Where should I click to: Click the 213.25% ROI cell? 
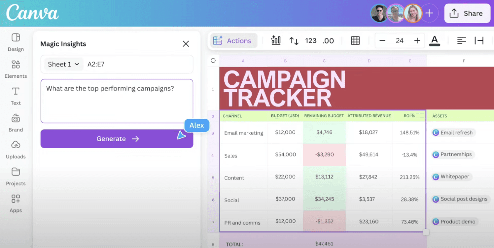pos(409,177)
